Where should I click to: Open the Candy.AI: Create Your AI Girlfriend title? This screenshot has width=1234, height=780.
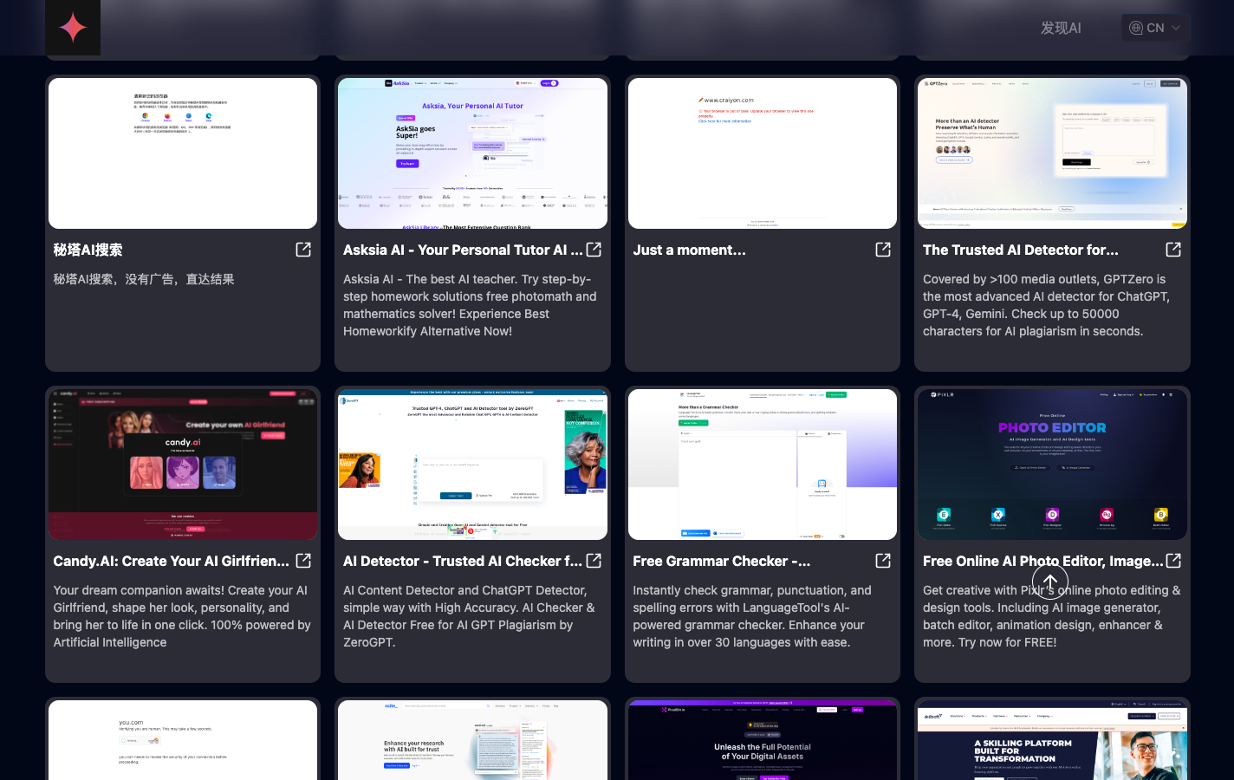tap(172, 561)
